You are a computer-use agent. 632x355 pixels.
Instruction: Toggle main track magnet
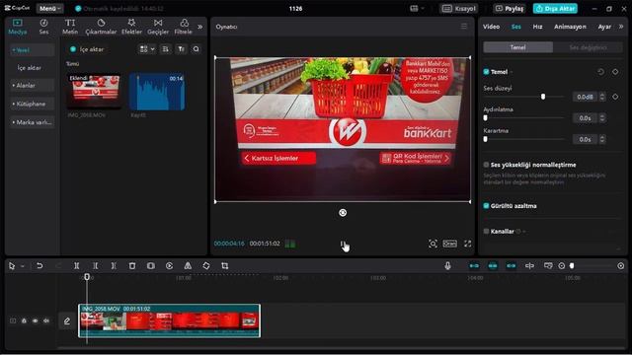(474, 265)
